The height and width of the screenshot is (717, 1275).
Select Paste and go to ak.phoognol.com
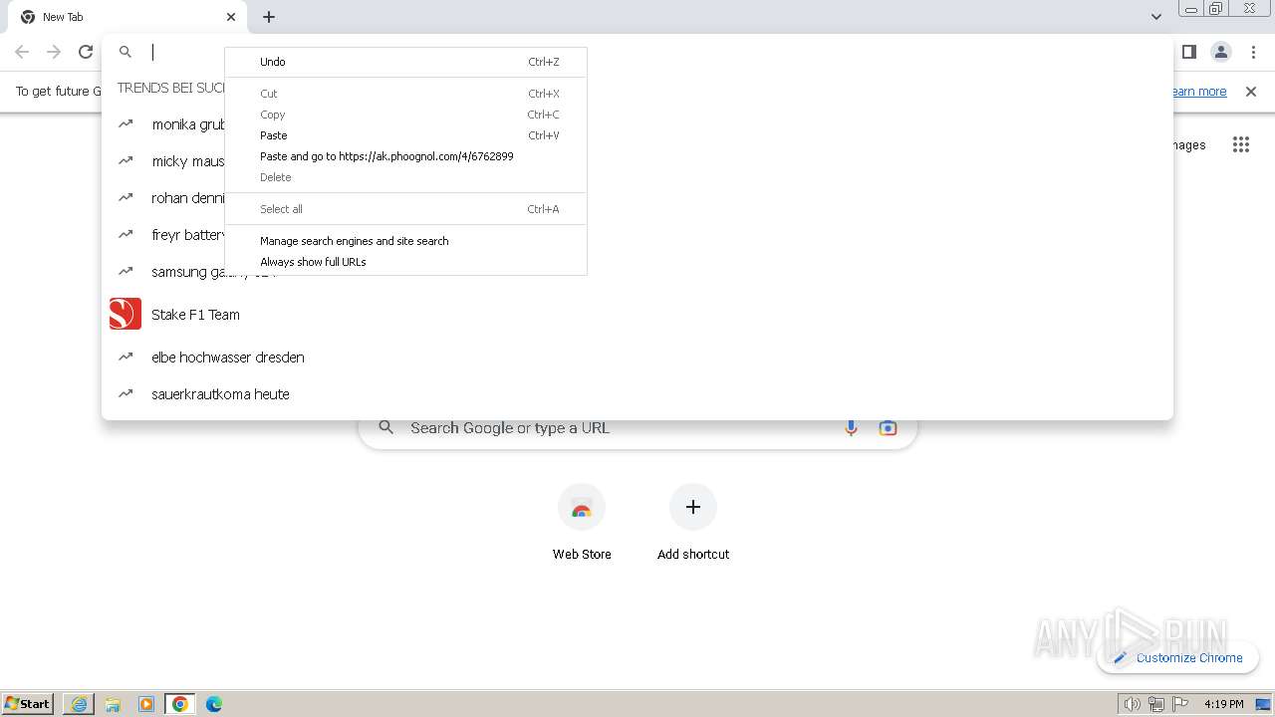tap(405, 156)
